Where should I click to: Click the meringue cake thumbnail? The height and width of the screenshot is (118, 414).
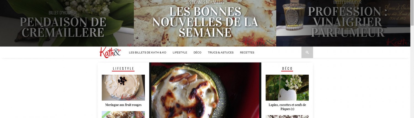pyautogui.click(x=123, y=88)
